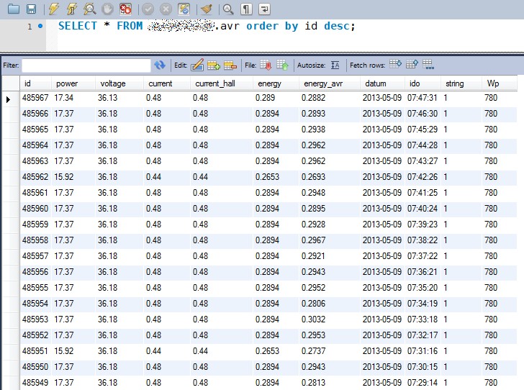Toggle invisible characters pilcrow icon

(246, 9)
